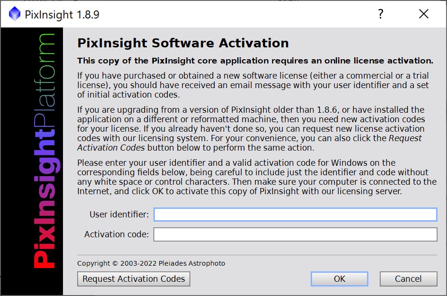
Task: Open the question mark help button
Action: coord(381,14)
